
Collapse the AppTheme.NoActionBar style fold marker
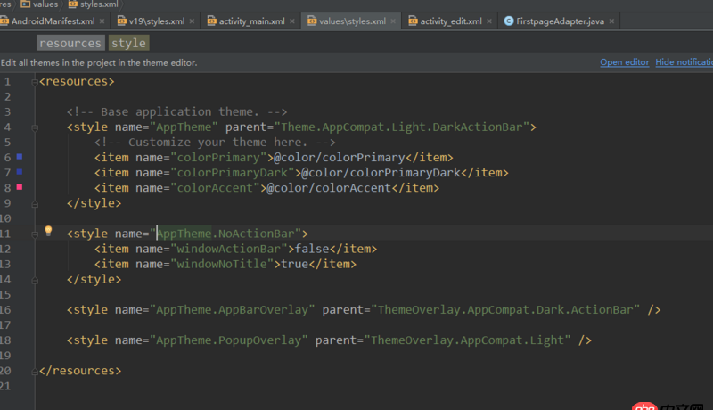(35, 234)
